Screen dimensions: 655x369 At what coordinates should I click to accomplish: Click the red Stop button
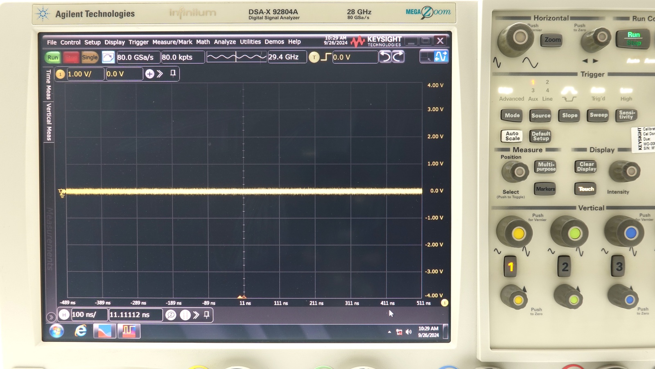coord(71,57)
